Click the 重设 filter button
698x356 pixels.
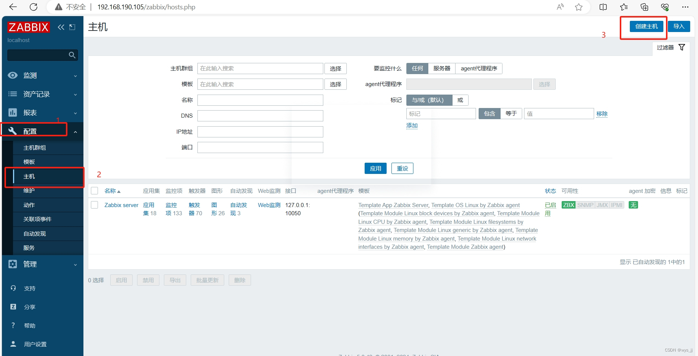click(402, 168)
